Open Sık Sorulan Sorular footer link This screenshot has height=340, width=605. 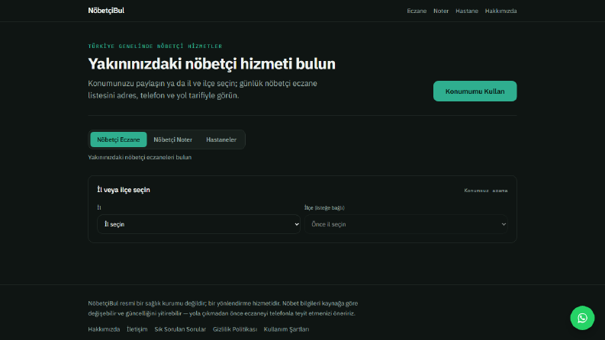point(180,329)
